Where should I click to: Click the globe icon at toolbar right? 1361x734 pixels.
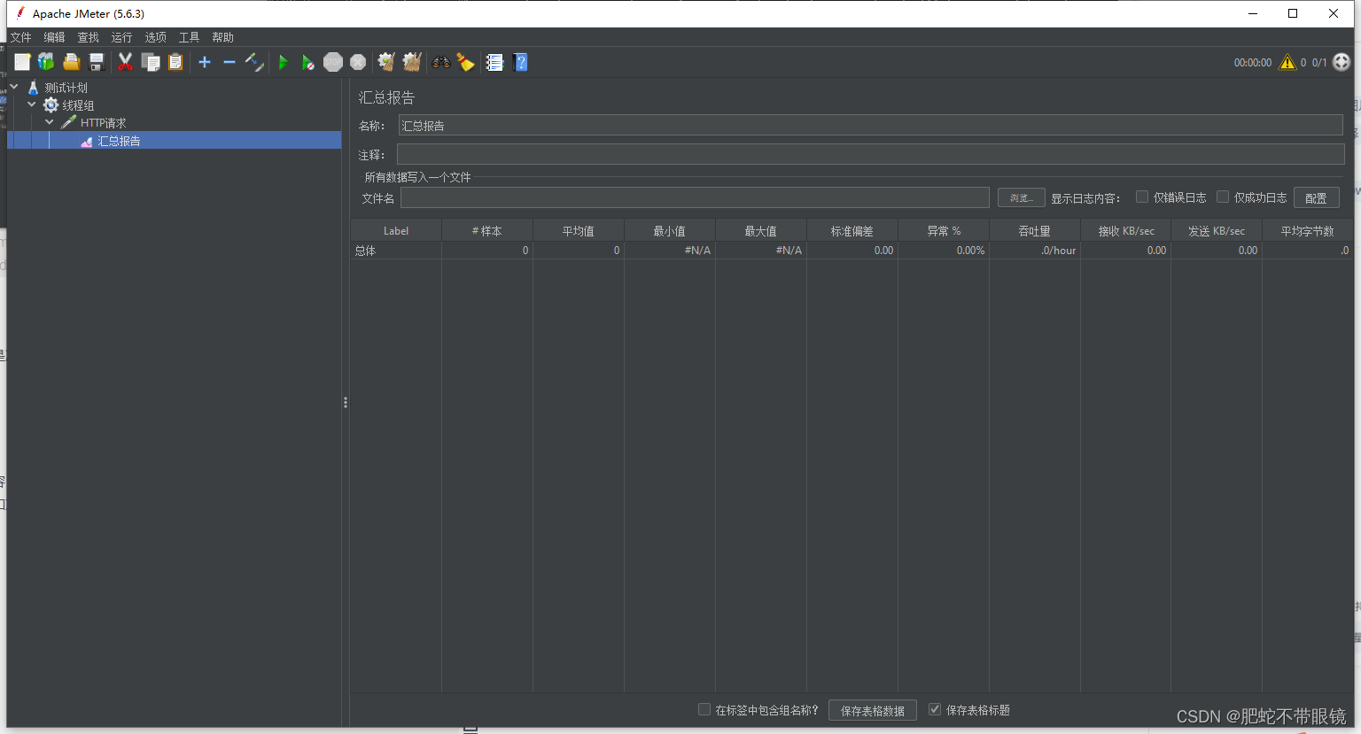coord(1342,62)
